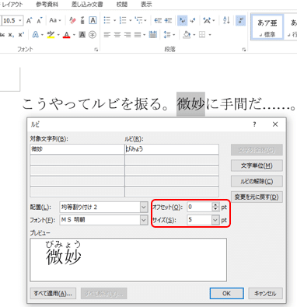This screenshot has width=297, height=307.
Task: Click the enclosed character icon
Action: [93, 35]
